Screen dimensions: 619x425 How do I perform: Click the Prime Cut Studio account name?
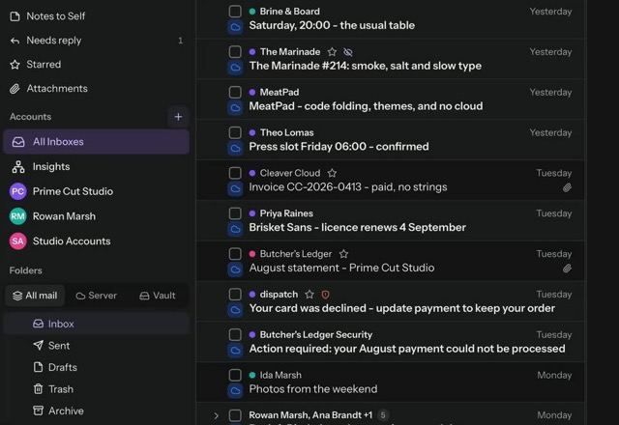(74, 191)
